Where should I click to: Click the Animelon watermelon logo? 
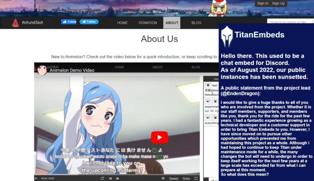15,22
